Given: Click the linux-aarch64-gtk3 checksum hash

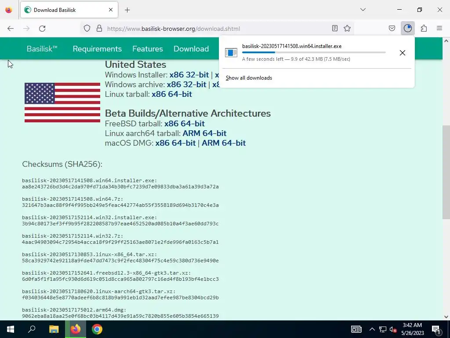Looking at the screenshot, I should tap(120, 298).
